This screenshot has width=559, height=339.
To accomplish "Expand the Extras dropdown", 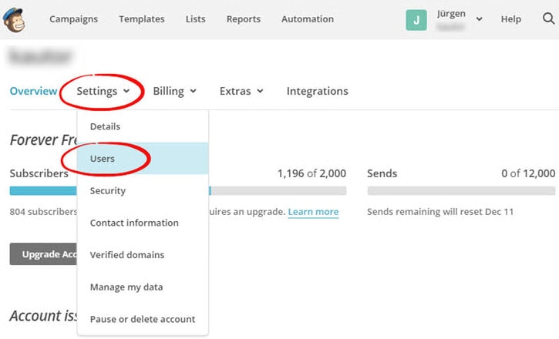I will [241, 91].
